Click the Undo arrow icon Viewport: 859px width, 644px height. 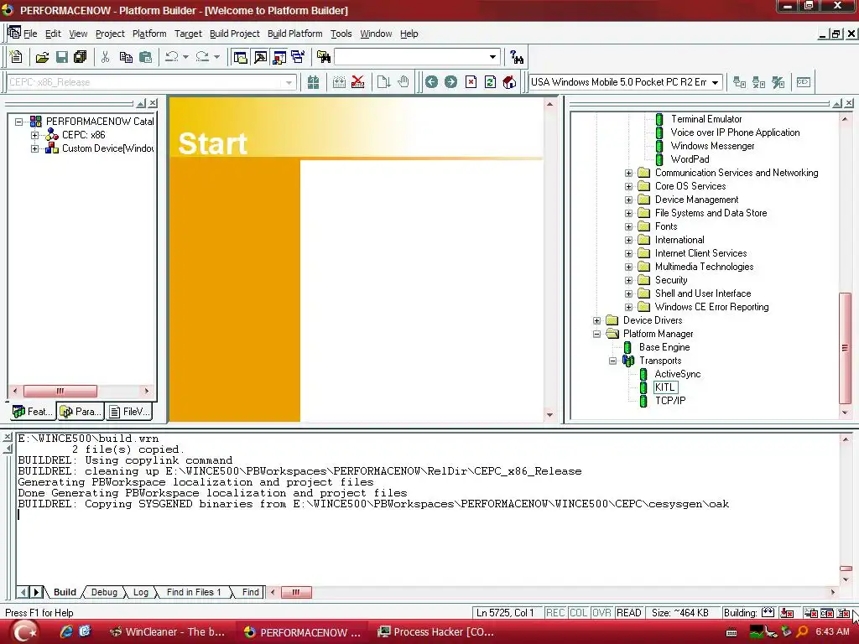point(171,57)
